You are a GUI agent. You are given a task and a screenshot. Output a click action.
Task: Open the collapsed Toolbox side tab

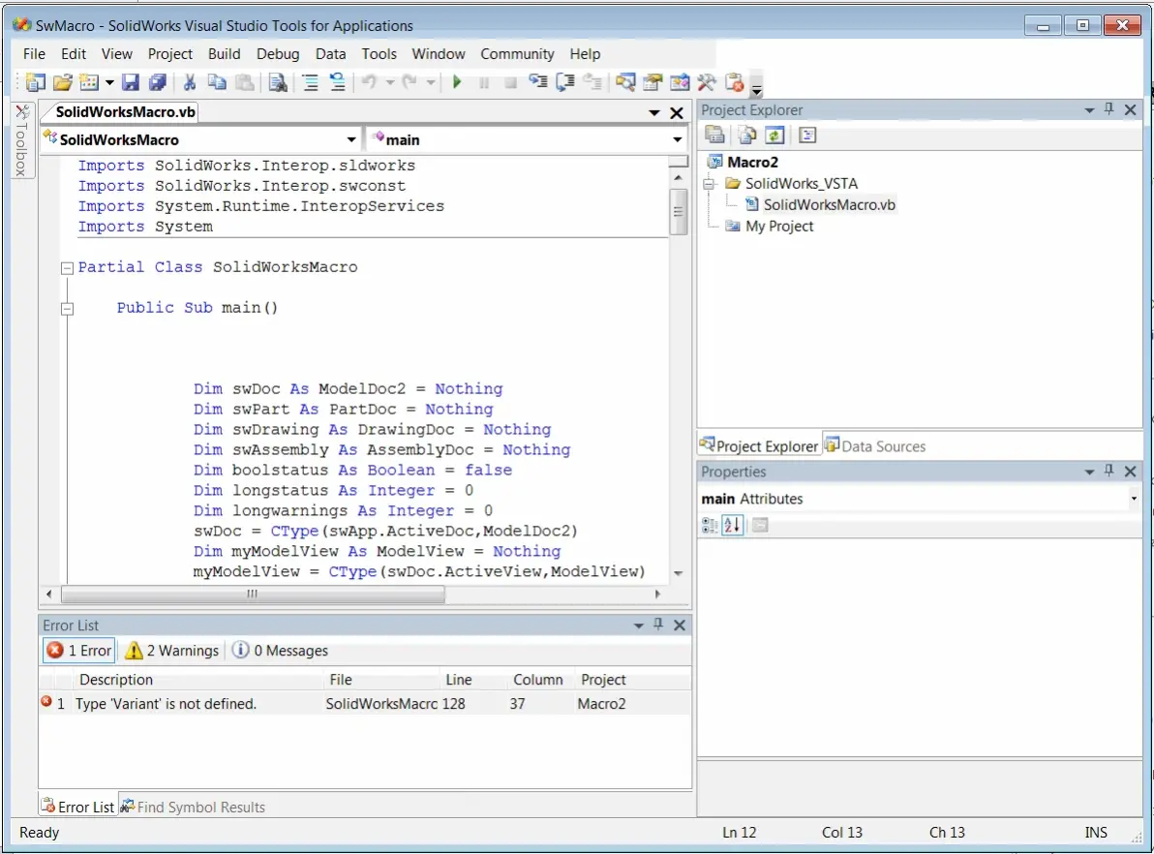pyautogui.click(x=22, y=140)
